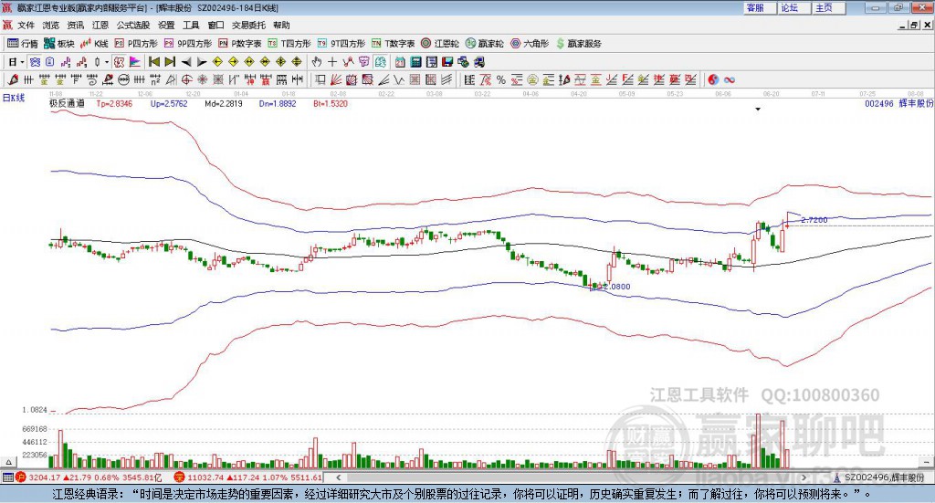Image resolution: width=935 pixels, height=503 pixels.
Task: Open the 资讯 menu
Action: 75,25
